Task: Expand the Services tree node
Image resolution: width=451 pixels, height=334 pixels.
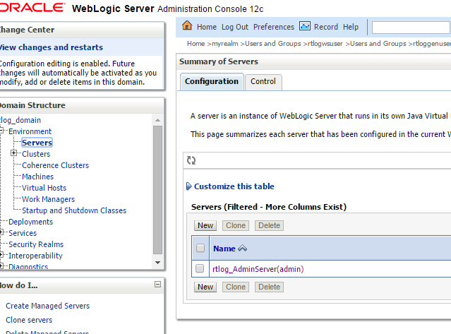Action: pyautogui.click(x=1, y=232)
